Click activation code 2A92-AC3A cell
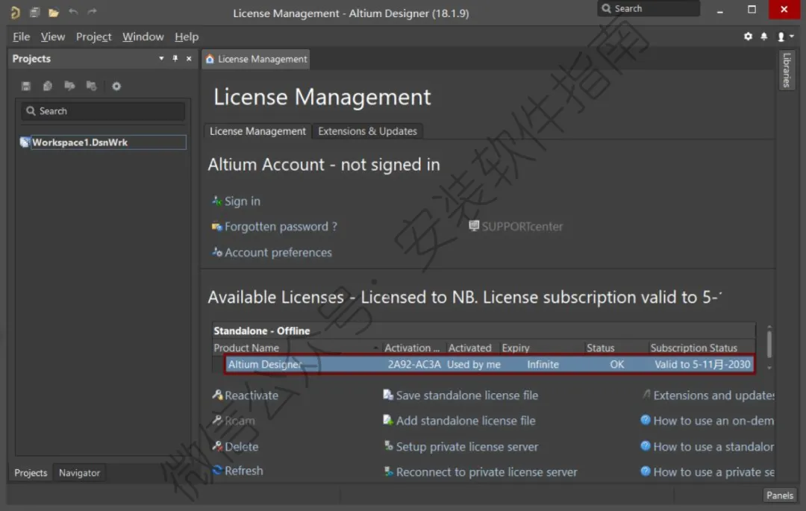This screenshot has height=511, width=806. [x=413, y=365]
